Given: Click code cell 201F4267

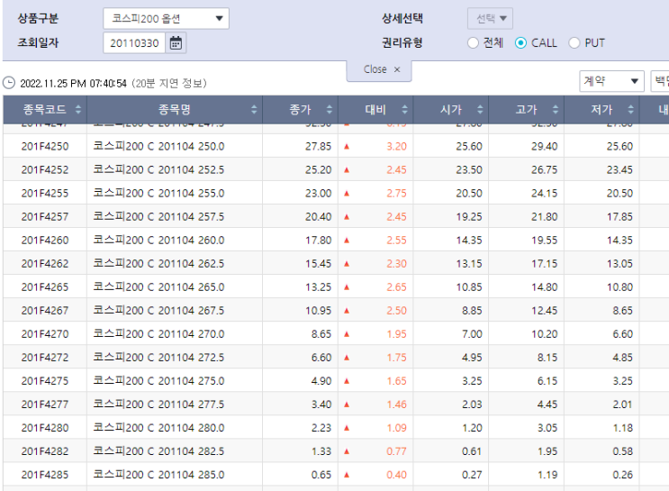Looking at the screenshot, I should coord(45,311).
